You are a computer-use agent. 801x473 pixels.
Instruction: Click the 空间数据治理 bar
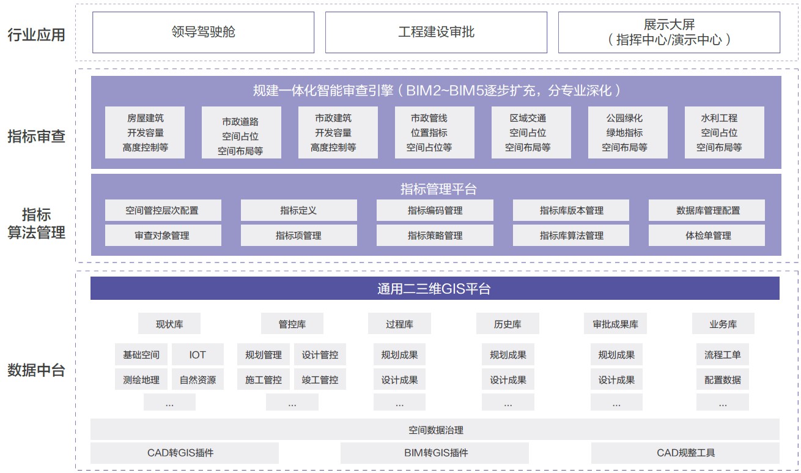(435, 430)
